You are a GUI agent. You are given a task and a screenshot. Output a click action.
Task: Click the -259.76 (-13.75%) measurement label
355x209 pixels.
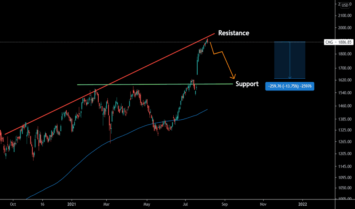pos(289,86)
